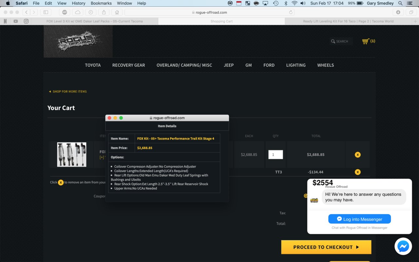Close the Item Details popup window
Viewport: 419px width, 262px height.
click(109, 118)
